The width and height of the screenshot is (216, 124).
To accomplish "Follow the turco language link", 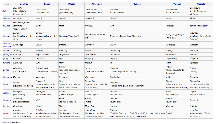I will point(5,84).
